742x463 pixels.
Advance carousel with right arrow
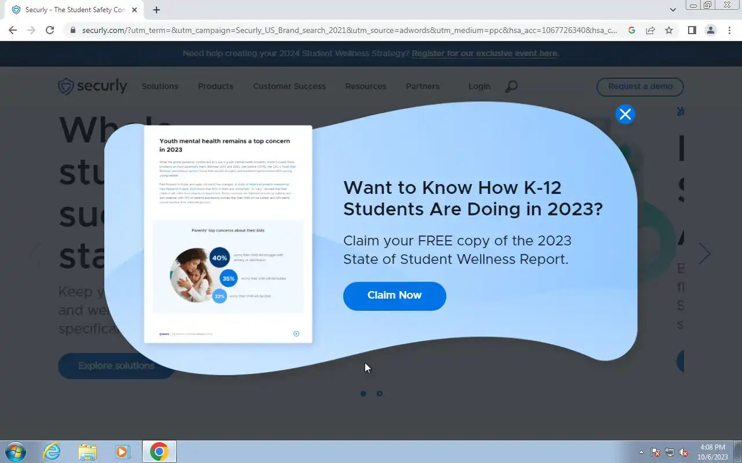click(x=705, y=253)
